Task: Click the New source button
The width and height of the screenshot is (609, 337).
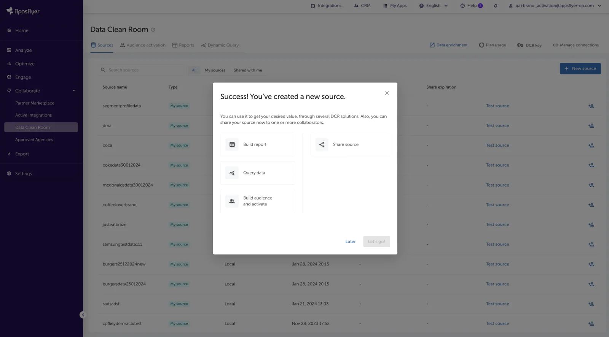Action: (580, 69)
